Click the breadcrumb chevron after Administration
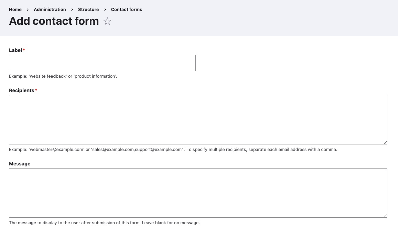The image size is (398, 228). (x=72, y=9)
